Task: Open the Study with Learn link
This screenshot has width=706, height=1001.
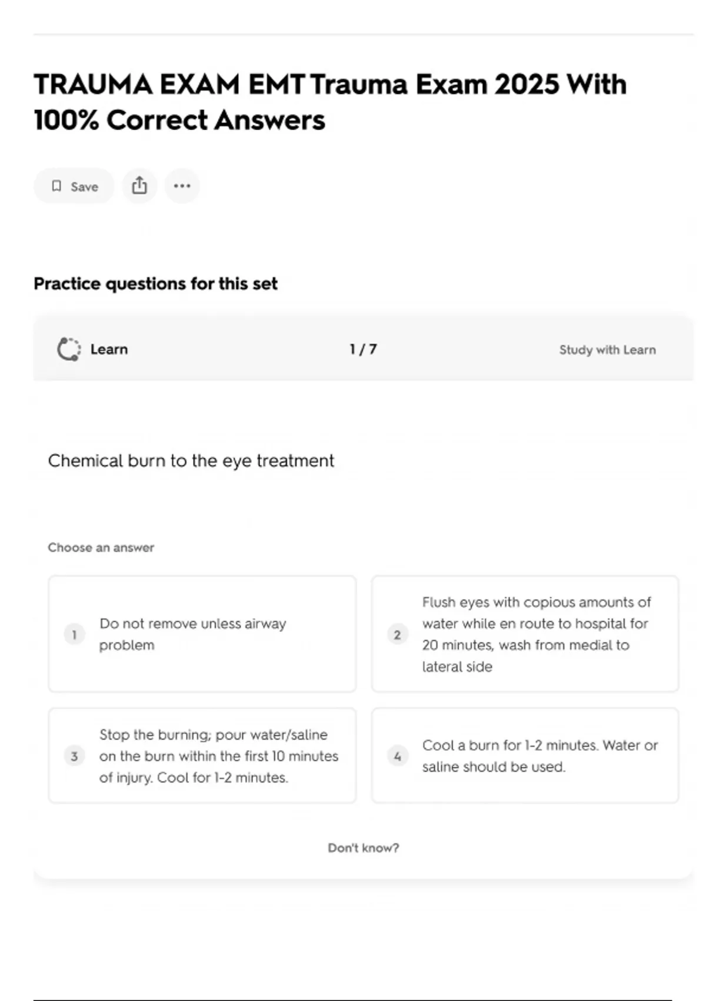Action: tap(607, 350)
